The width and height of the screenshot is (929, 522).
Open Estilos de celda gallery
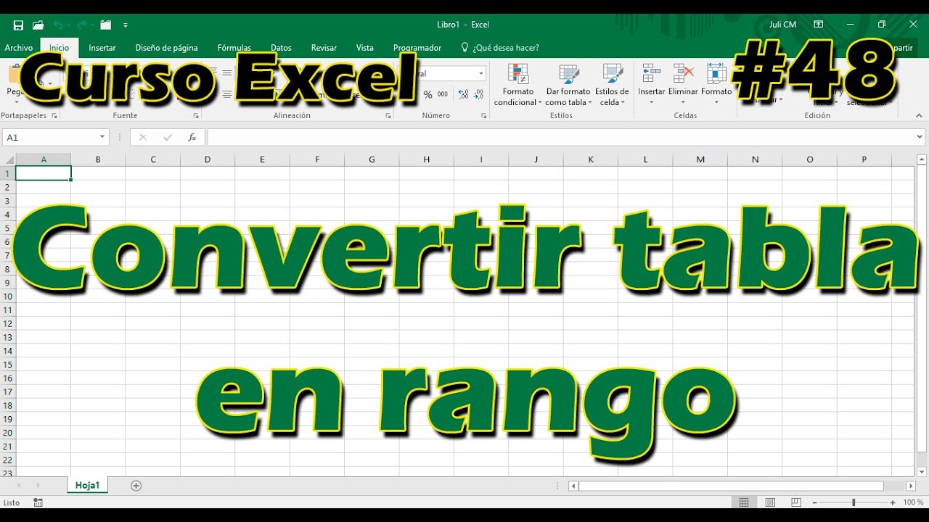tap(612, 86)
